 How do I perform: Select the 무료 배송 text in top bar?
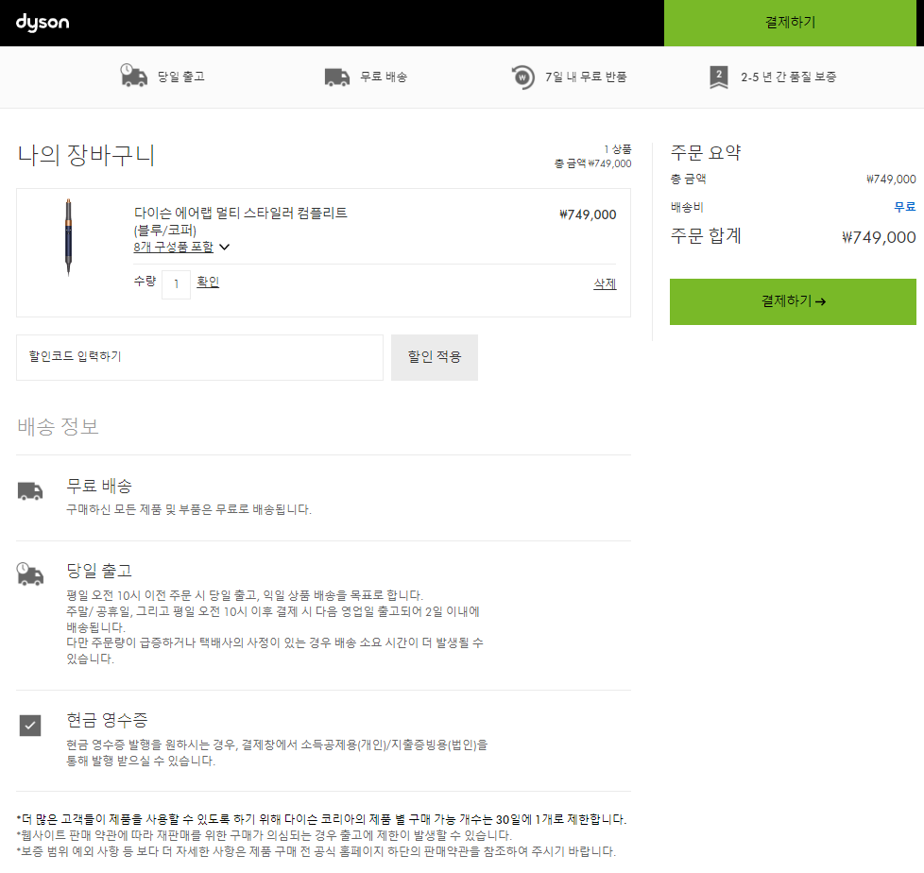tap(384, 77)
